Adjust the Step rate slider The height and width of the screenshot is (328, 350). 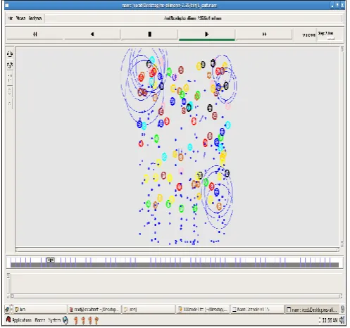click(330, 39)
